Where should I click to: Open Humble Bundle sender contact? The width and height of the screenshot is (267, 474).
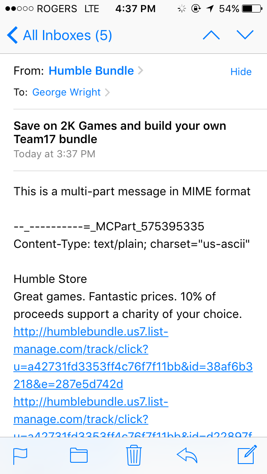tap(91, 71)
